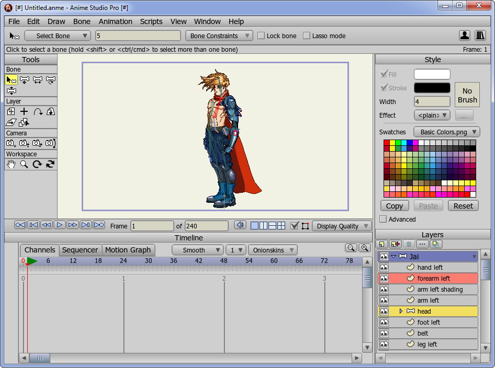Enable the Advanced style checkbox
The height and width of the screenshot is (368, 495).
point(383,219)
